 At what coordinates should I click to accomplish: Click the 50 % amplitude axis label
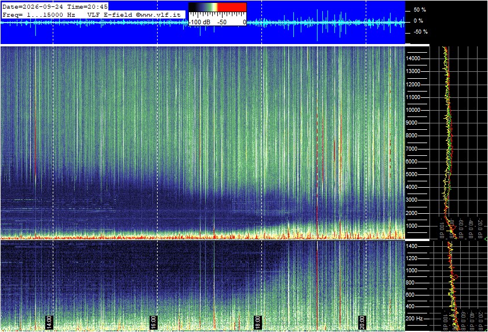click(x=420, y=10)
